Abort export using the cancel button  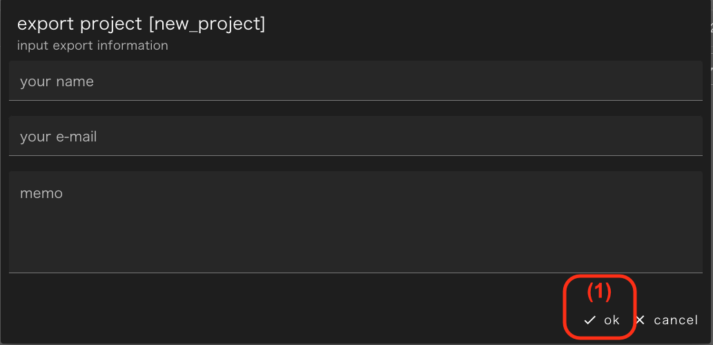676,320
